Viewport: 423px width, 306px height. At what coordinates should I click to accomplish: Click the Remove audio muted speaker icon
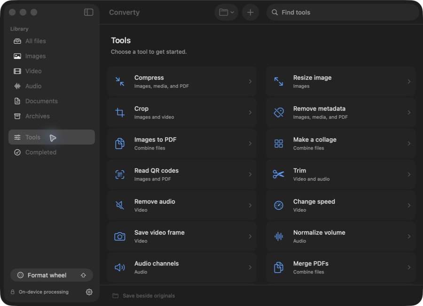click(120, 206)
